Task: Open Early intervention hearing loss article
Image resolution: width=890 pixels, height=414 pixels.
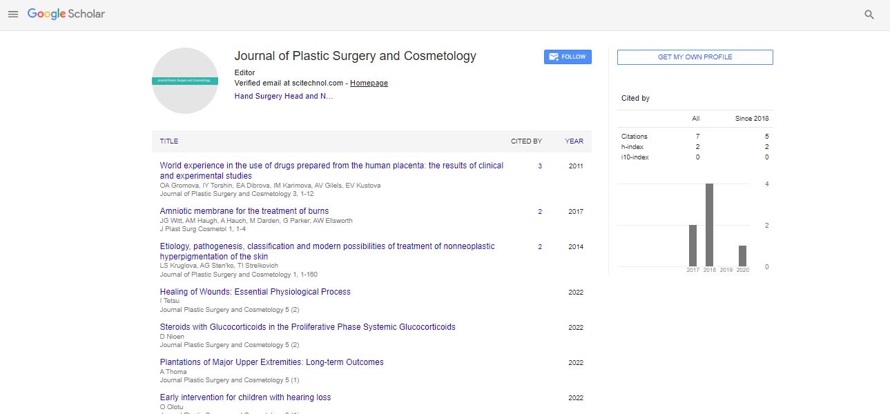Action: point(245,397)
